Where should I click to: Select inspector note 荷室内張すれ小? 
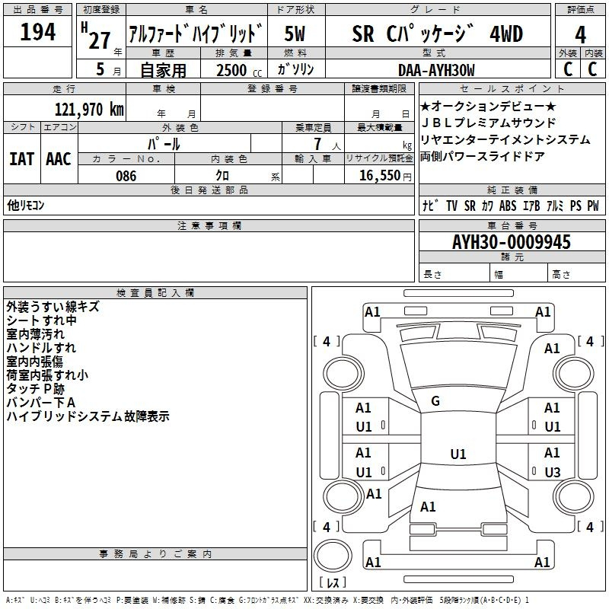coord(47,375)
